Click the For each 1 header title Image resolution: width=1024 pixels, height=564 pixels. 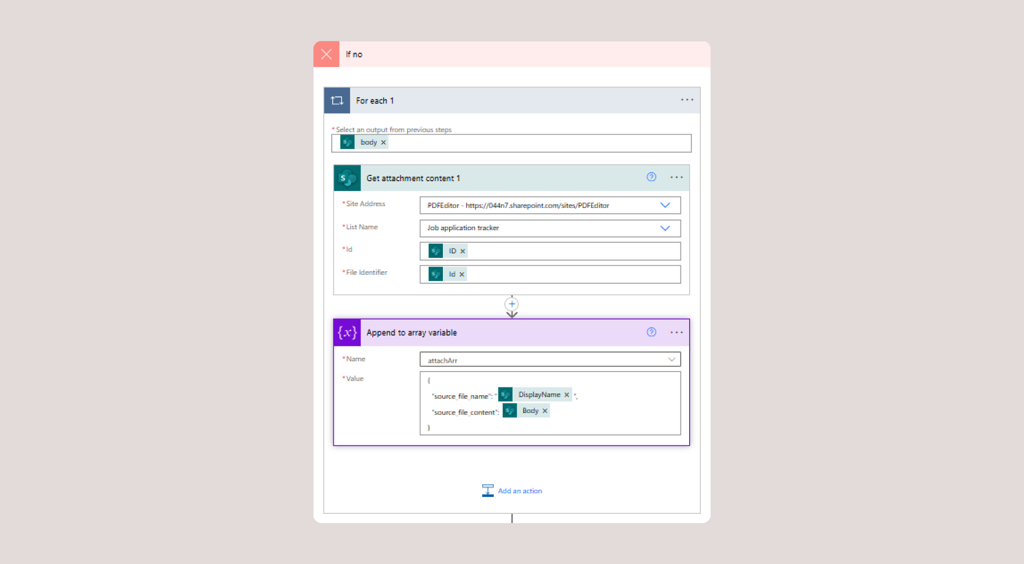pyautogui.click(x=375, y=101)
